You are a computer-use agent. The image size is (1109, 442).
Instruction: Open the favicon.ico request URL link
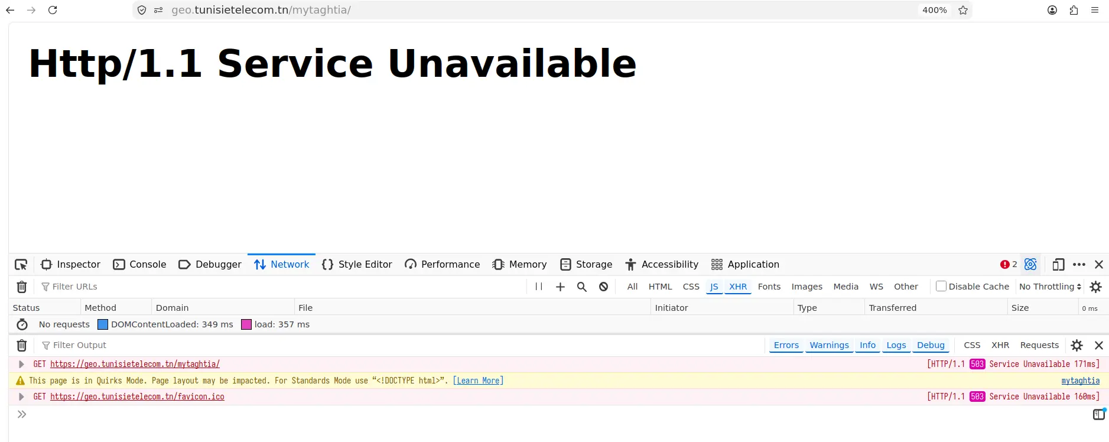[x=137, y=396]
